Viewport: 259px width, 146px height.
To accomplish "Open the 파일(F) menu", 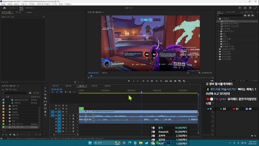I will (x=3, y=4).
